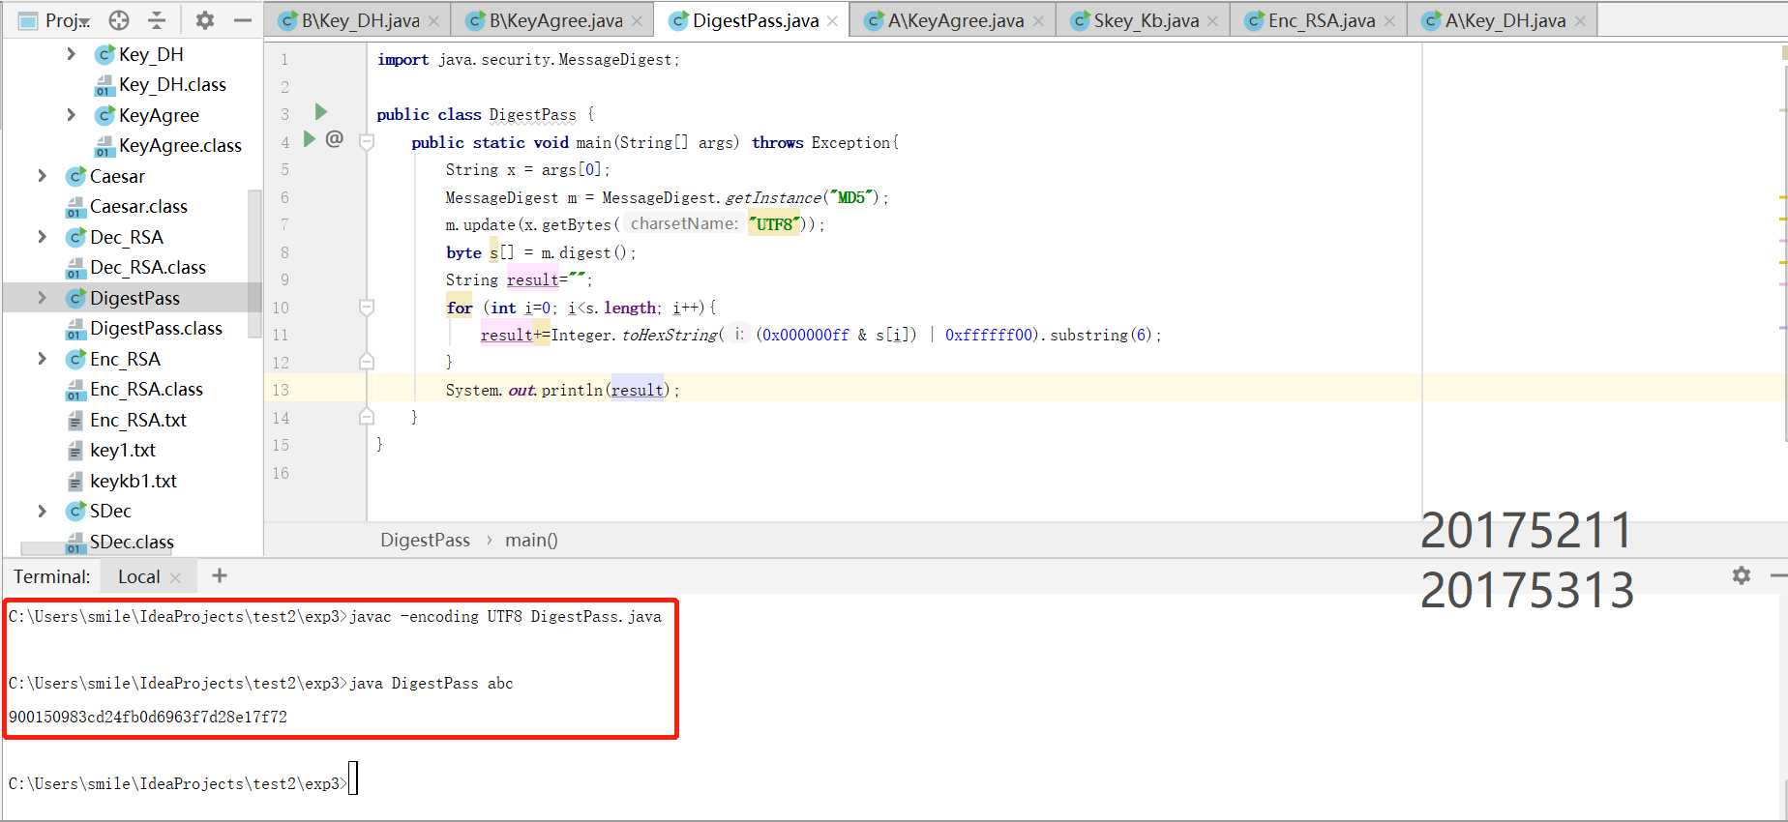Click the Caesar class icon

click(x=75, y=176)
